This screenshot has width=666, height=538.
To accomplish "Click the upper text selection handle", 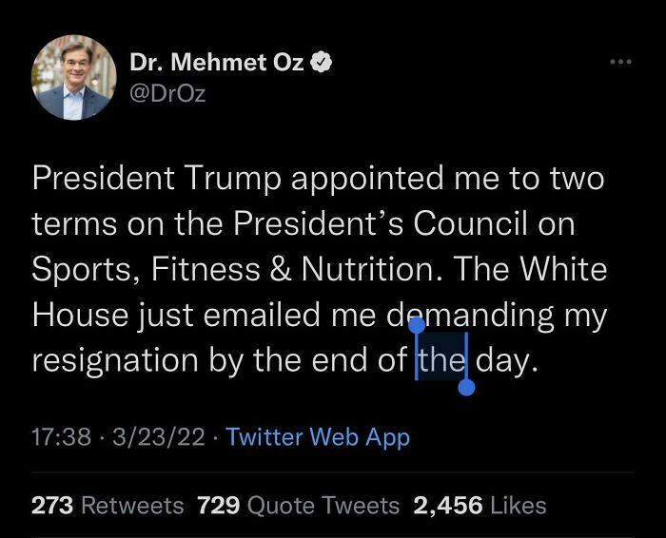I will point(417,326).
